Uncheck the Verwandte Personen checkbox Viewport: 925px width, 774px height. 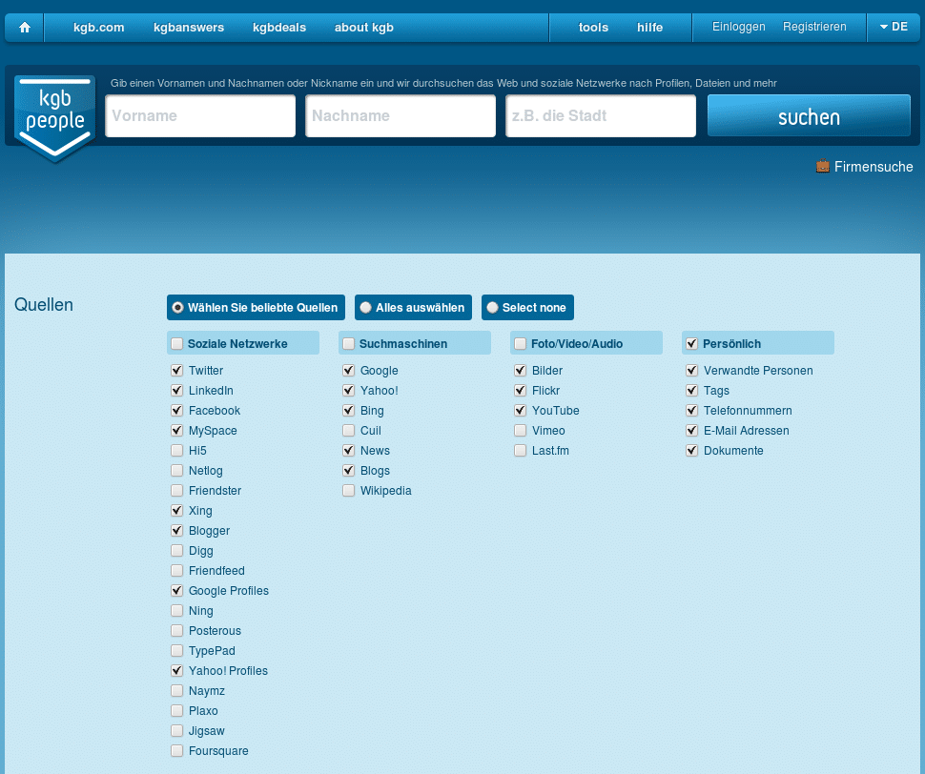(692, 370)
